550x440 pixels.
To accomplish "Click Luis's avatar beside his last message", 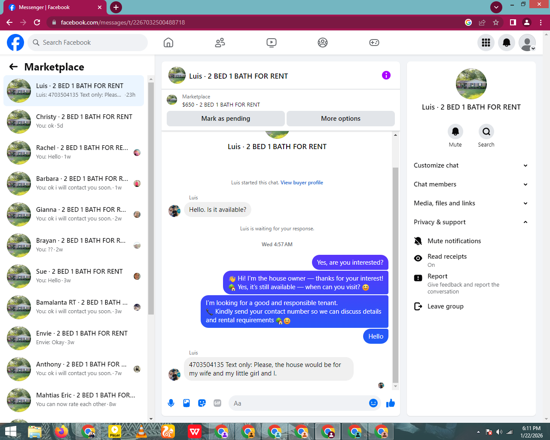I will [174, 375].
